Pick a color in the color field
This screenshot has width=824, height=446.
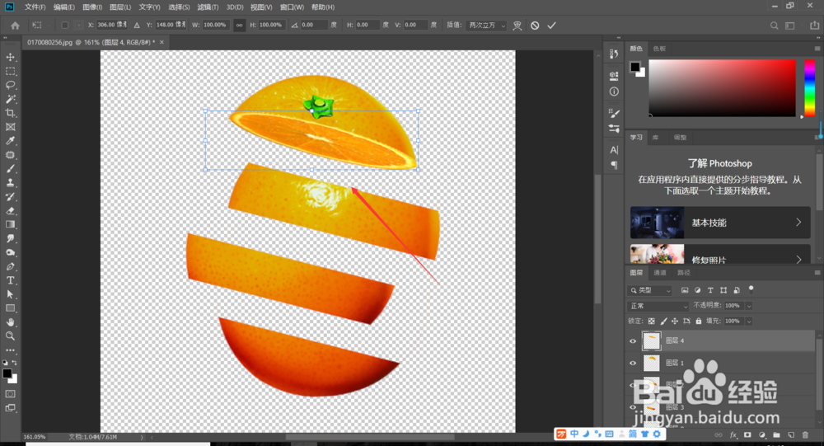[x=722, y=88]
